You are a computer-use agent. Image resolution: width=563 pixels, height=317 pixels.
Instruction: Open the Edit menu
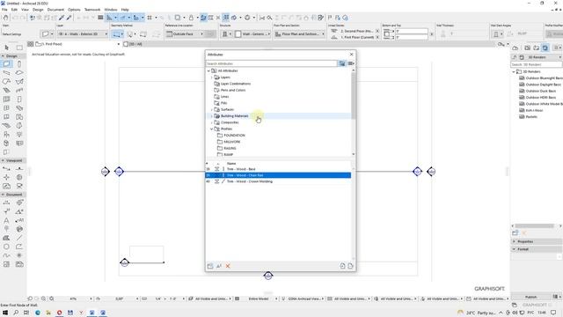coord(14,10)
